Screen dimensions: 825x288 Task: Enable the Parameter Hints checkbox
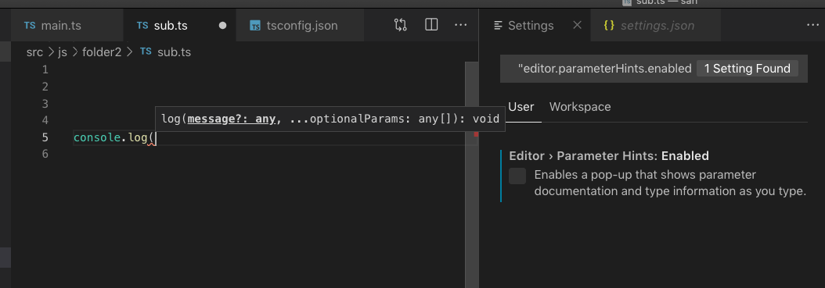point(517,176)
